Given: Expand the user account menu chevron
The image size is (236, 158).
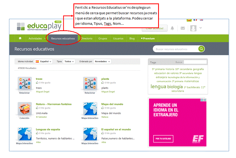Looking at the screenshot, I should click(201, 28).
